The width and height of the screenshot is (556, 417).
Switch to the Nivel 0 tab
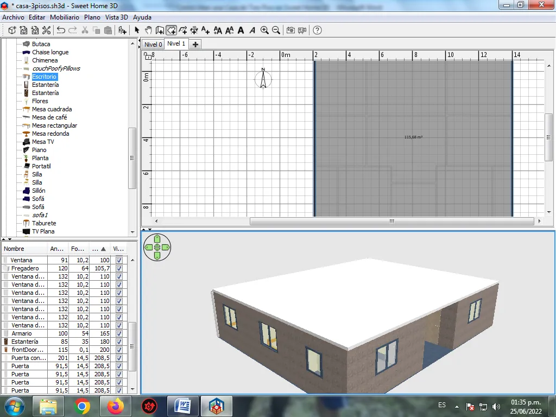(153, 45)
